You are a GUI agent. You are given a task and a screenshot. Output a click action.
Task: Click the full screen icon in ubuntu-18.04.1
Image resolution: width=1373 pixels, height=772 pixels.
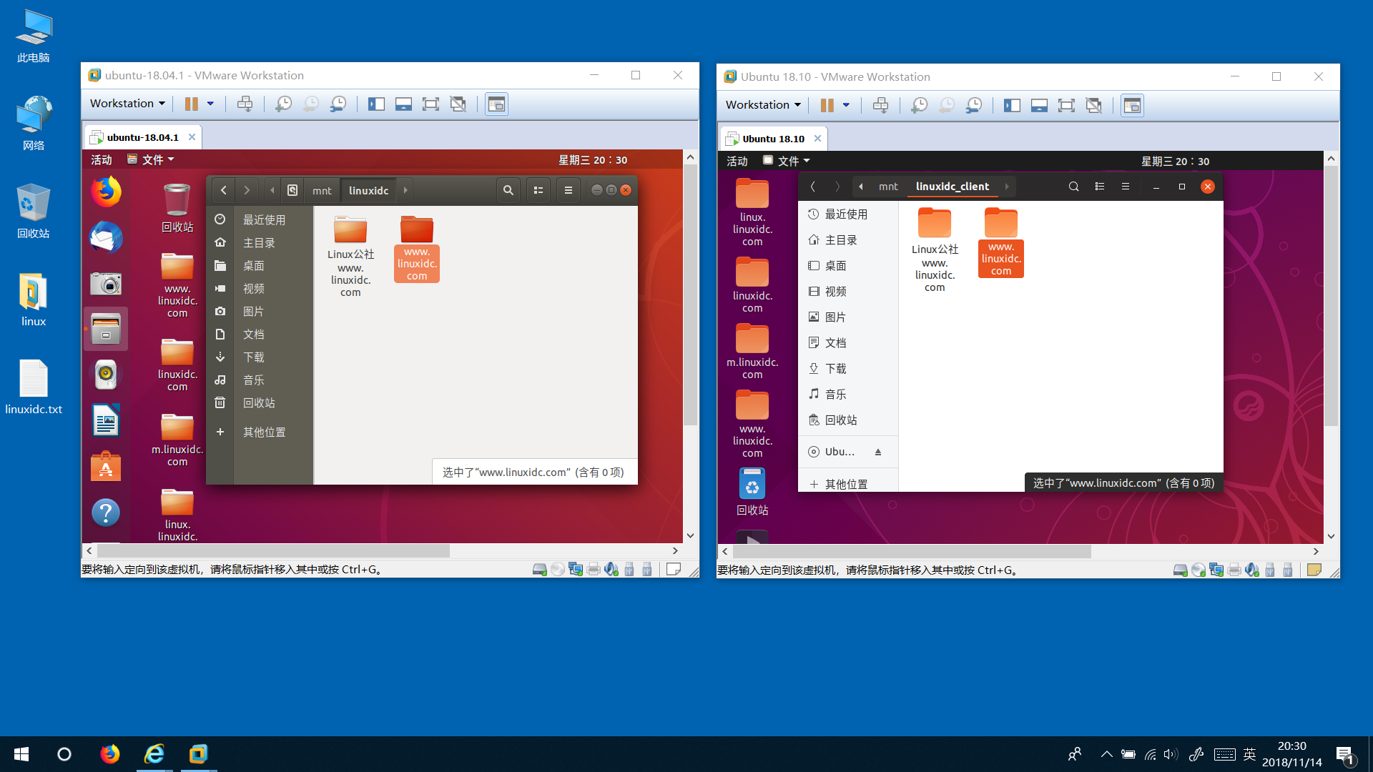pyautogui.click(x=428, y=104)
